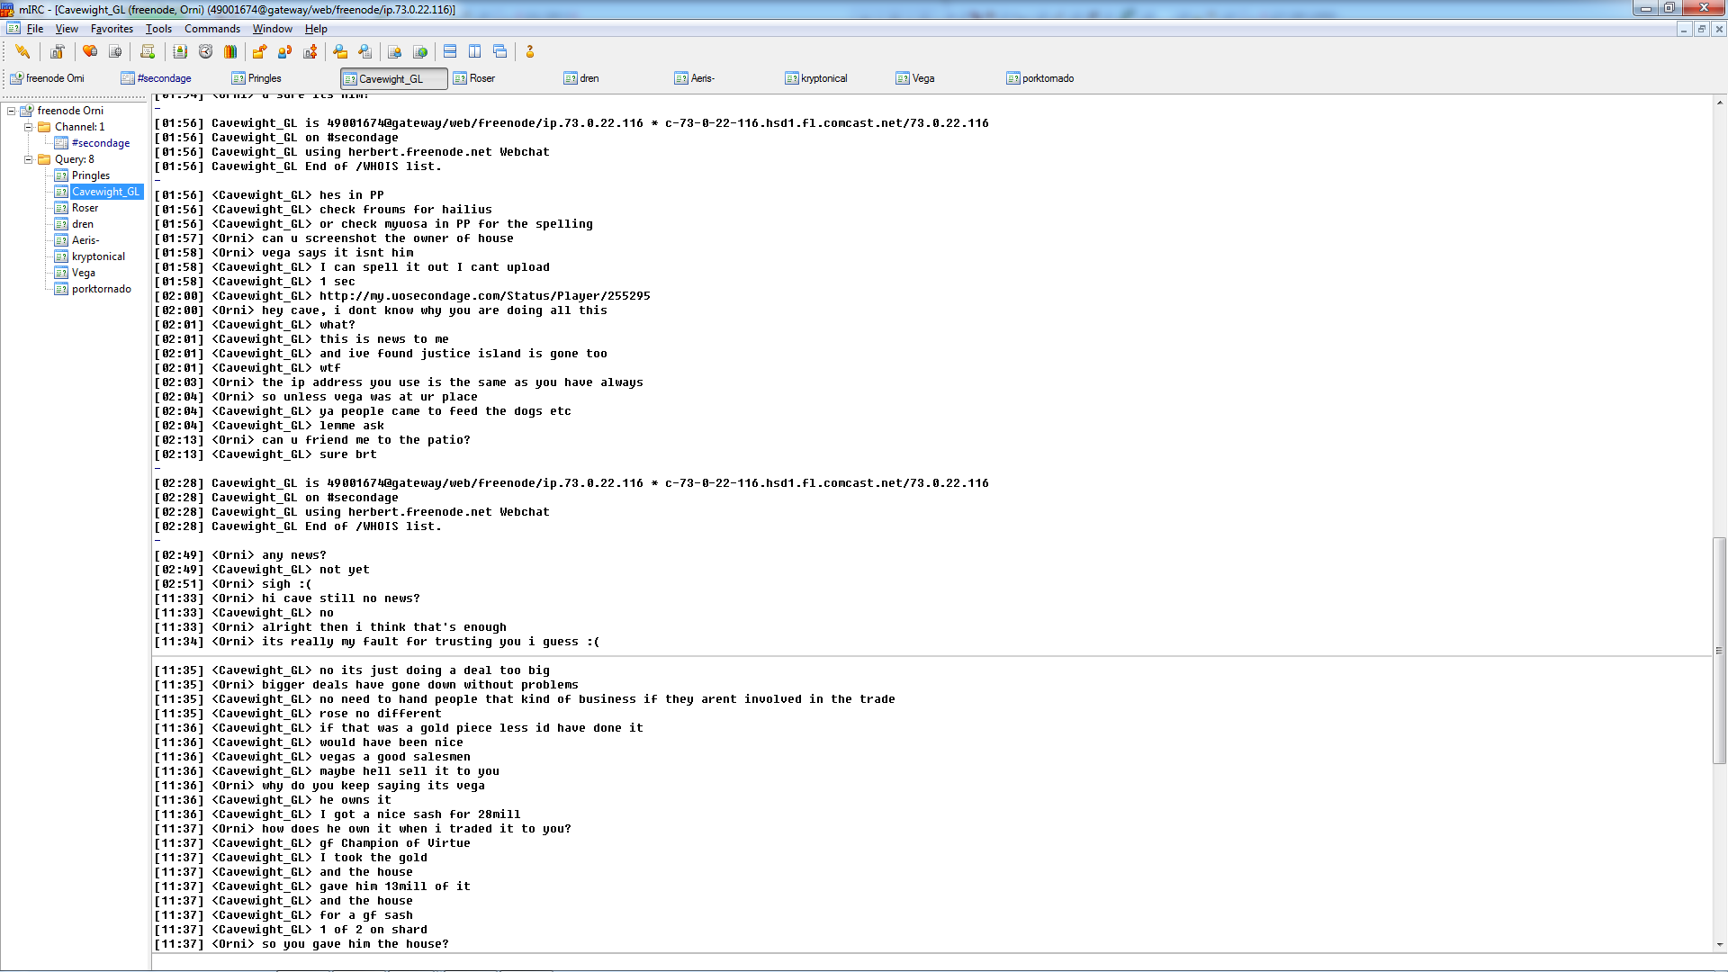
Task: Cascade windows using toolbar icon
Action: pos(500,51)
